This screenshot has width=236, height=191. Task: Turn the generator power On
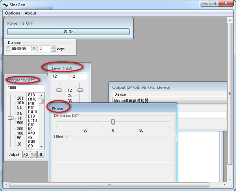[68, 32]
